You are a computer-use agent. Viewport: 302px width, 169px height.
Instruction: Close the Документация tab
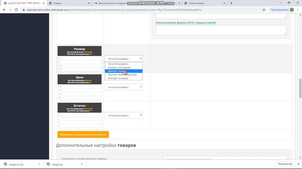point(179,3)
